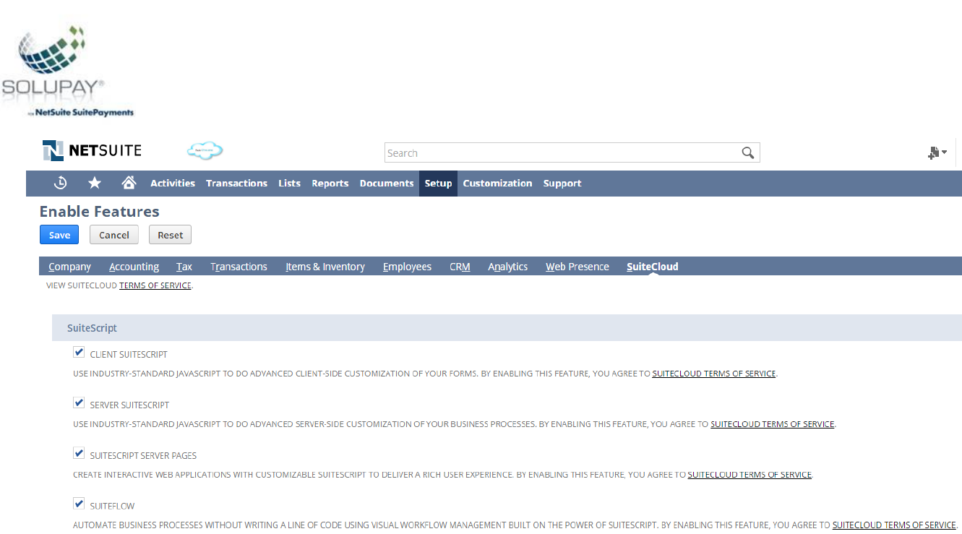
Task: Open the Reports menu
Action: click(x=330, y=184)
